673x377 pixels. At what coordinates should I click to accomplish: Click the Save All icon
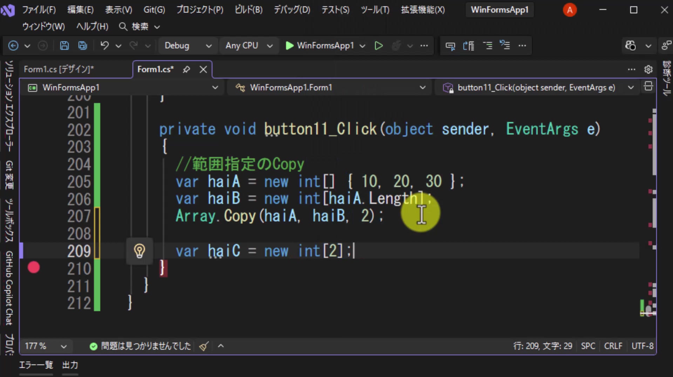tap(83, 46)
